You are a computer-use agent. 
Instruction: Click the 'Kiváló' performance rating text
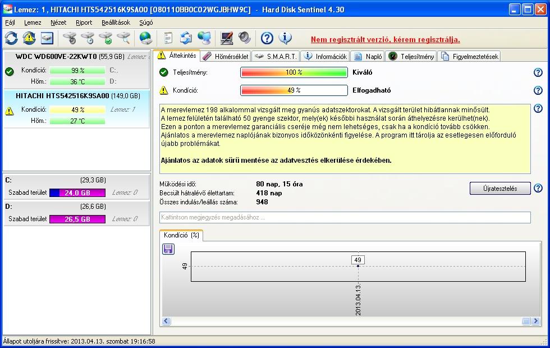tap(363, 72)
